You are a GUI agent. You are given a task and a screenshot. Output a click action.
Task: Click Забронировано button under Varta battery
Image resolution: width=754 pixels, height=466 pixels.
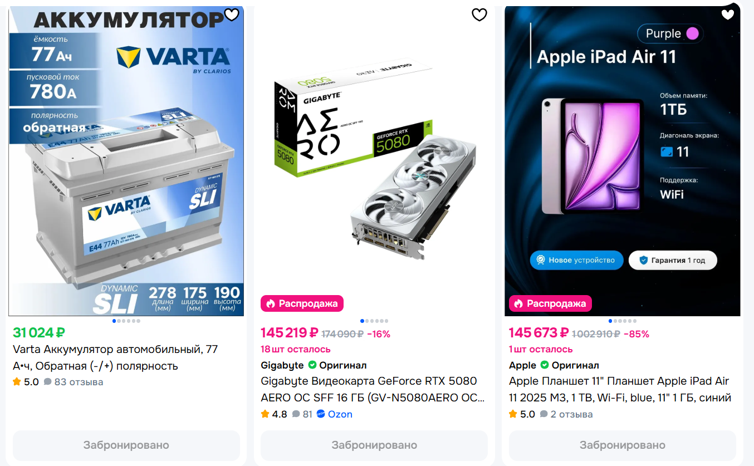[126, 445]
